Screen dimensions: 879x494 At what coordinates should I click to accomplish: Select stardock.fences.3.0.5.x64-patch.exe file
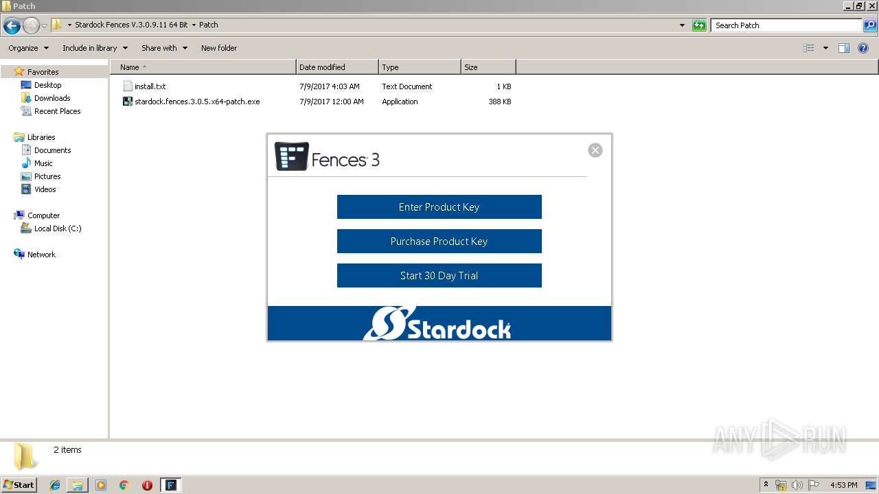(x=197, y=102)
